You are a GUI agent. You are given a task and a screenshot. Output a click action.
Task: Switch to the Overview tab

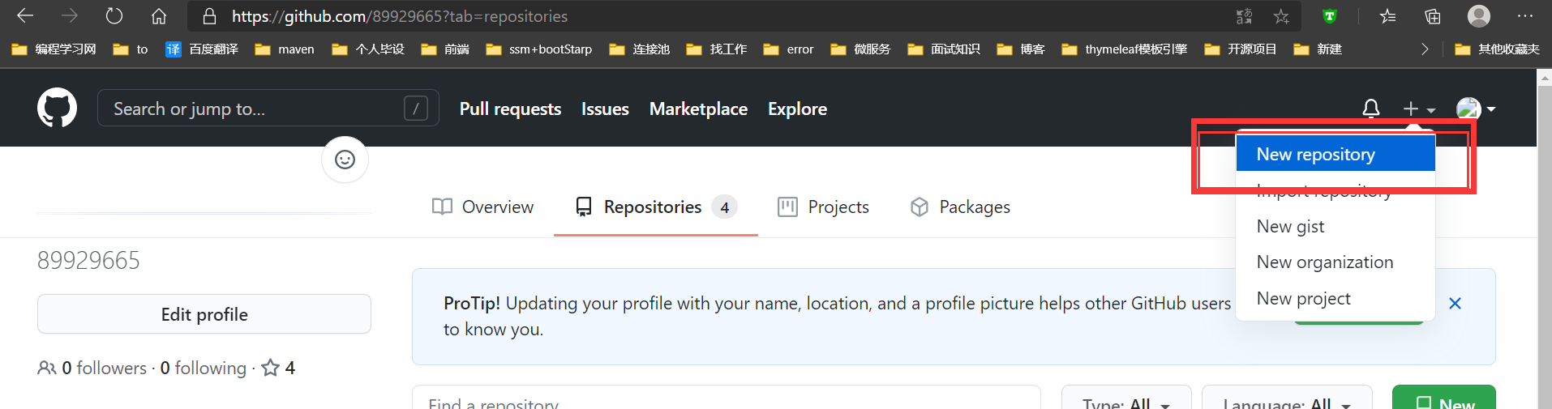click(x=482, y=207)
